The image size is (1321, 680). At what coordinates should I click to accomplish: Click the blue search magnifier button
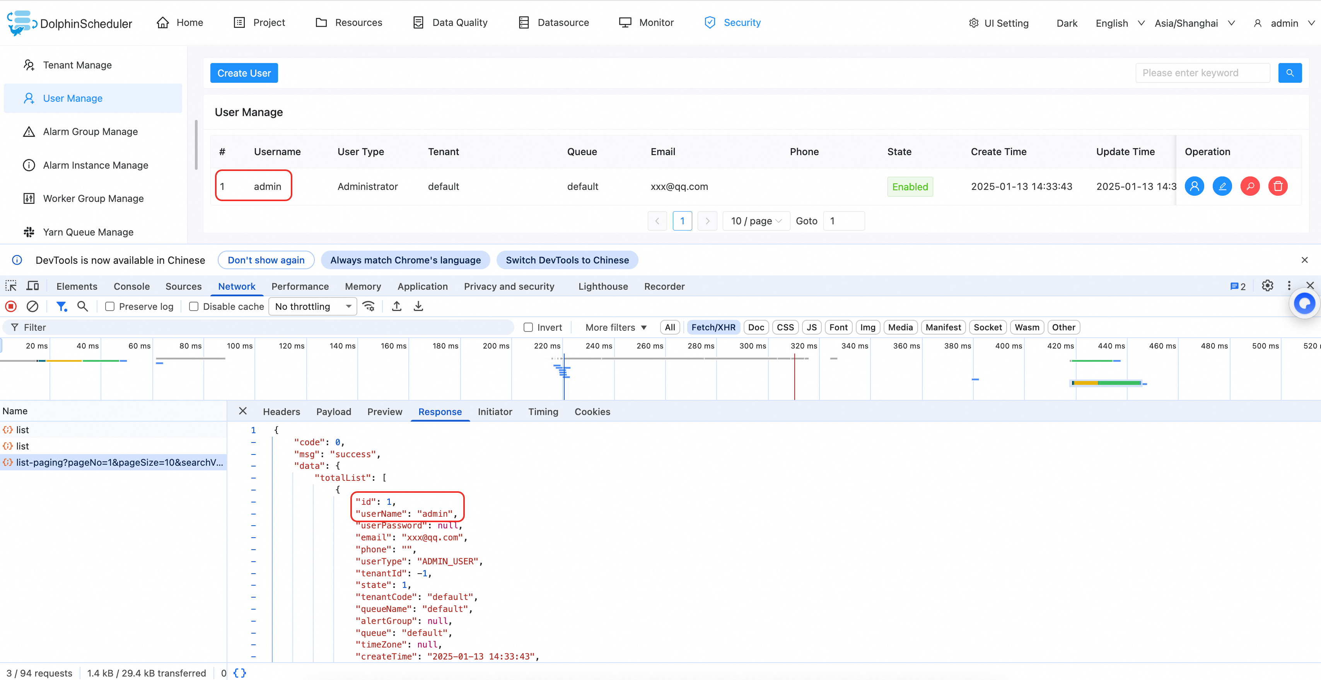tap(1290, 73)
